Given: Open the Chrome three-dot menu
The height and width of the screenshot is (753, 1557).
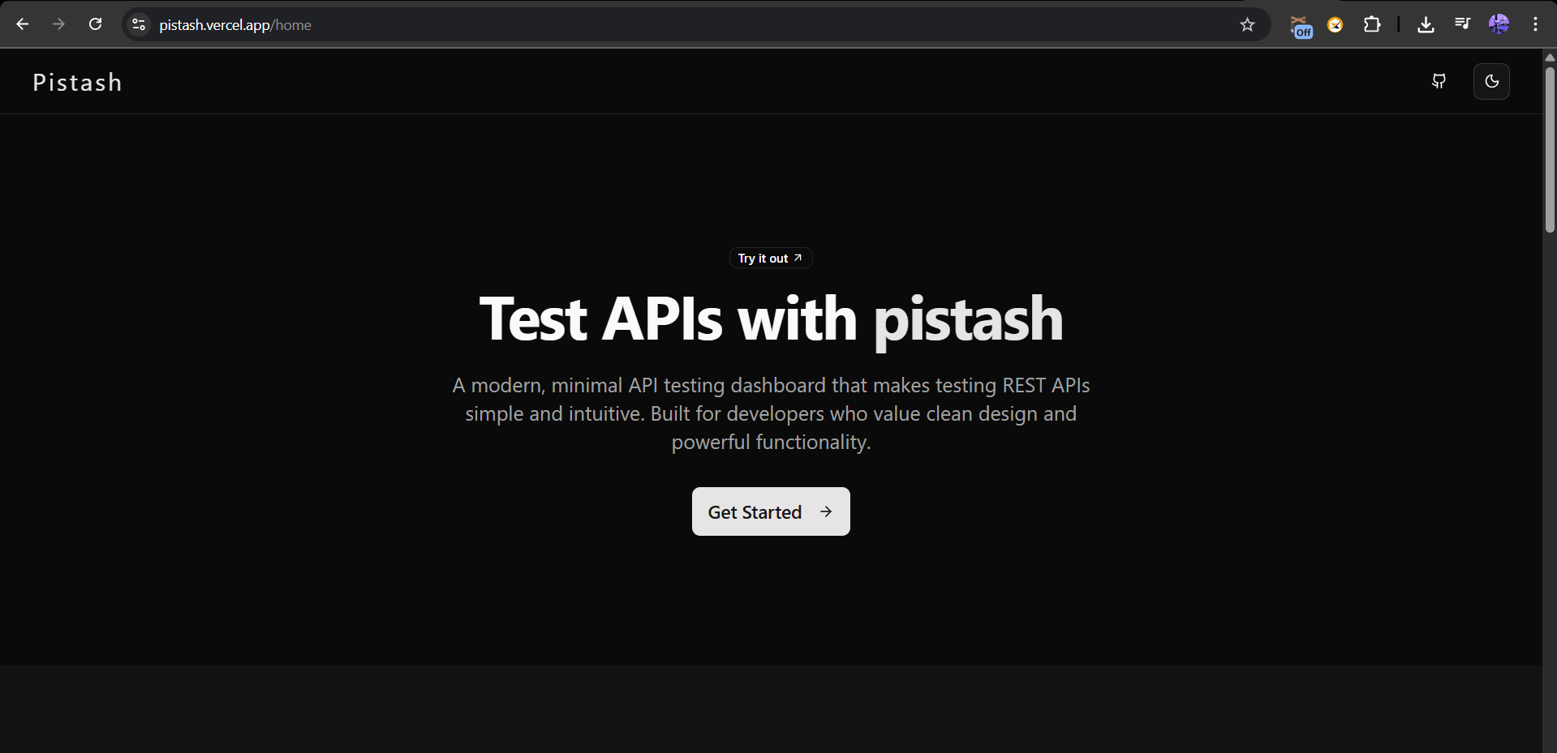Looking at the screenshot, I should coord(1535,24).
